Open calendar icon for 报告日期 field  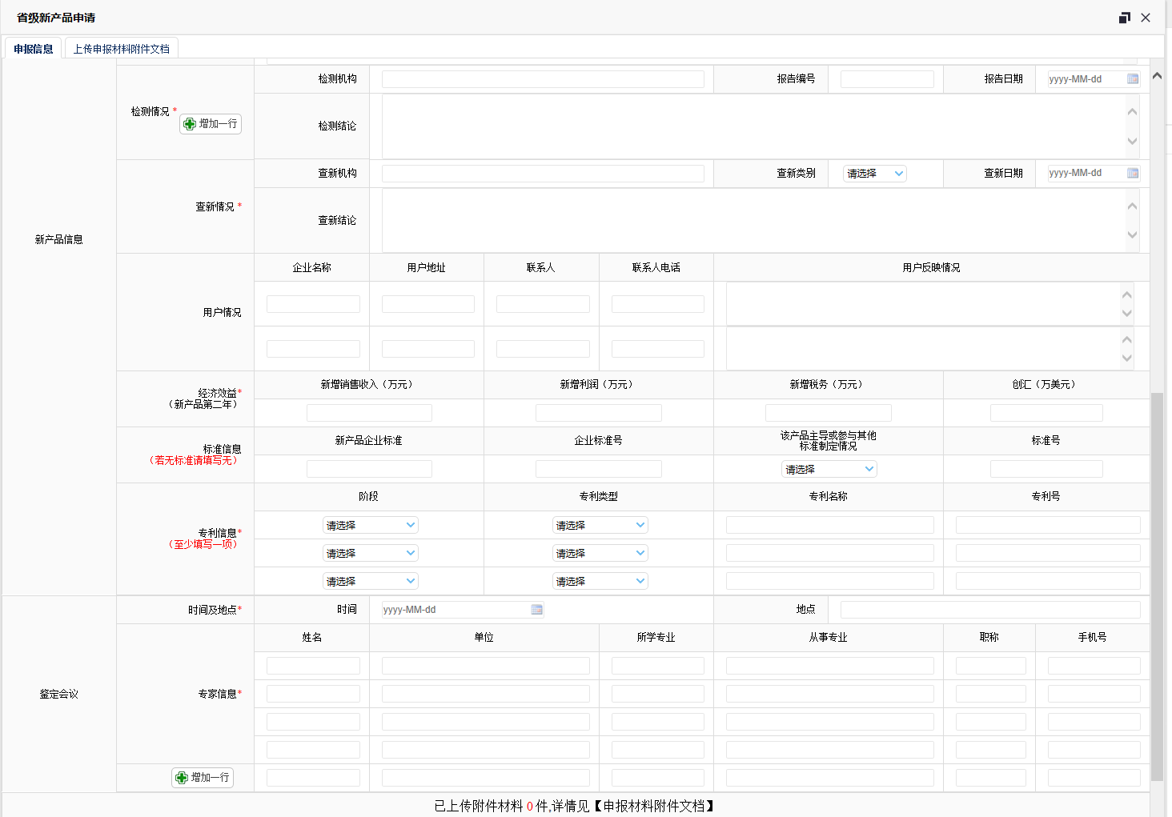[1133, 79]
